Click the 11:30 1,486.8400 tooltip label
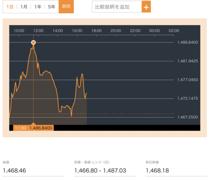The image size is (210, 181). (33, 128)
